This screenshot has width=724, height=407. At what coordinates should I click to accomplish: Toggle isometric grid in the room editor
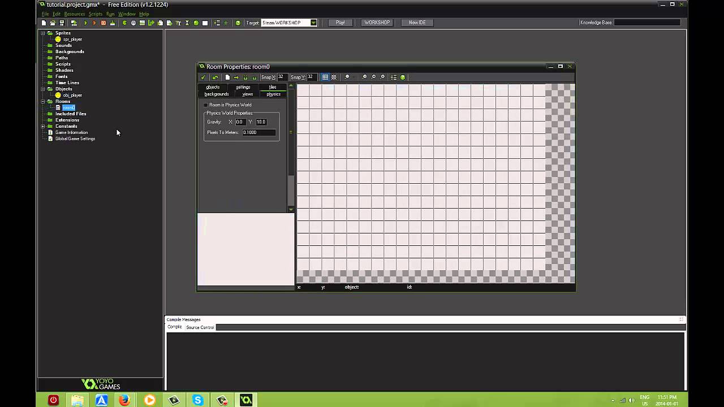pyautogui.click(x=334, y=77)
